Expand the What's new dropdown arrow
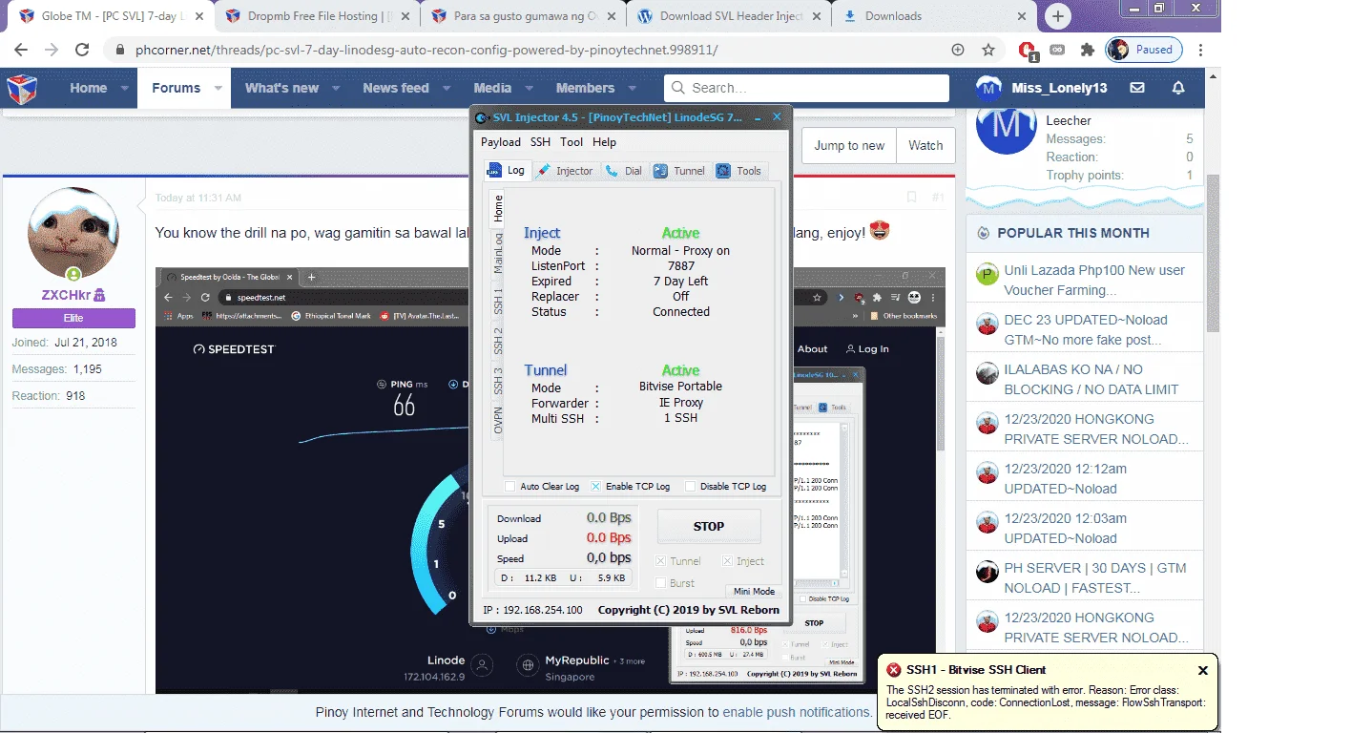 (336, 88)
